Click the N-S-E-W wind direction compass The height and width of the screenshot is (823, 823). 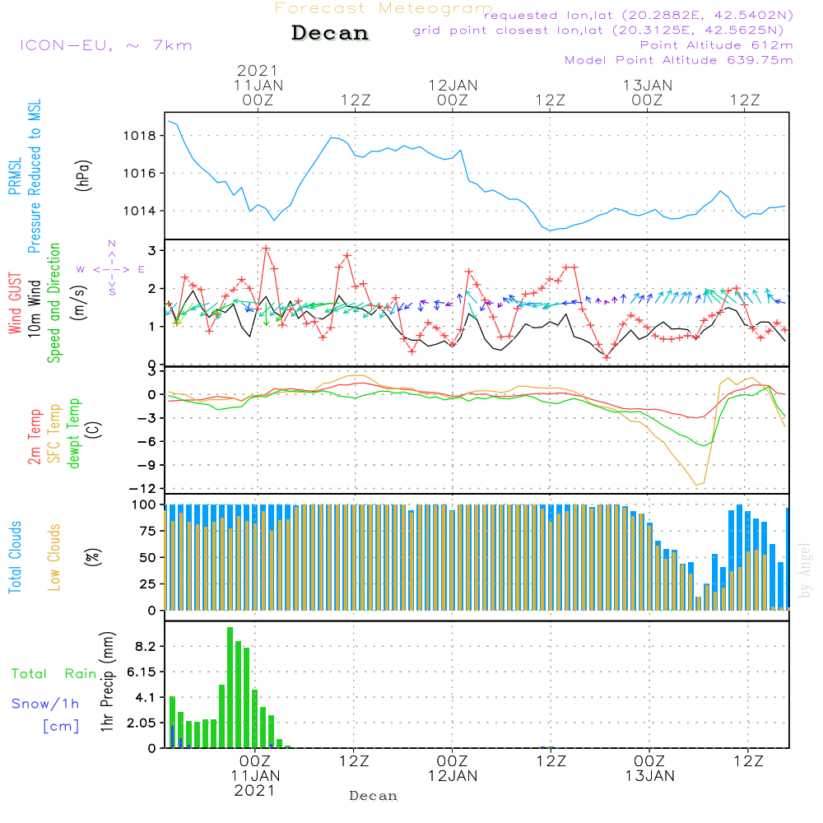coord(111,268)
